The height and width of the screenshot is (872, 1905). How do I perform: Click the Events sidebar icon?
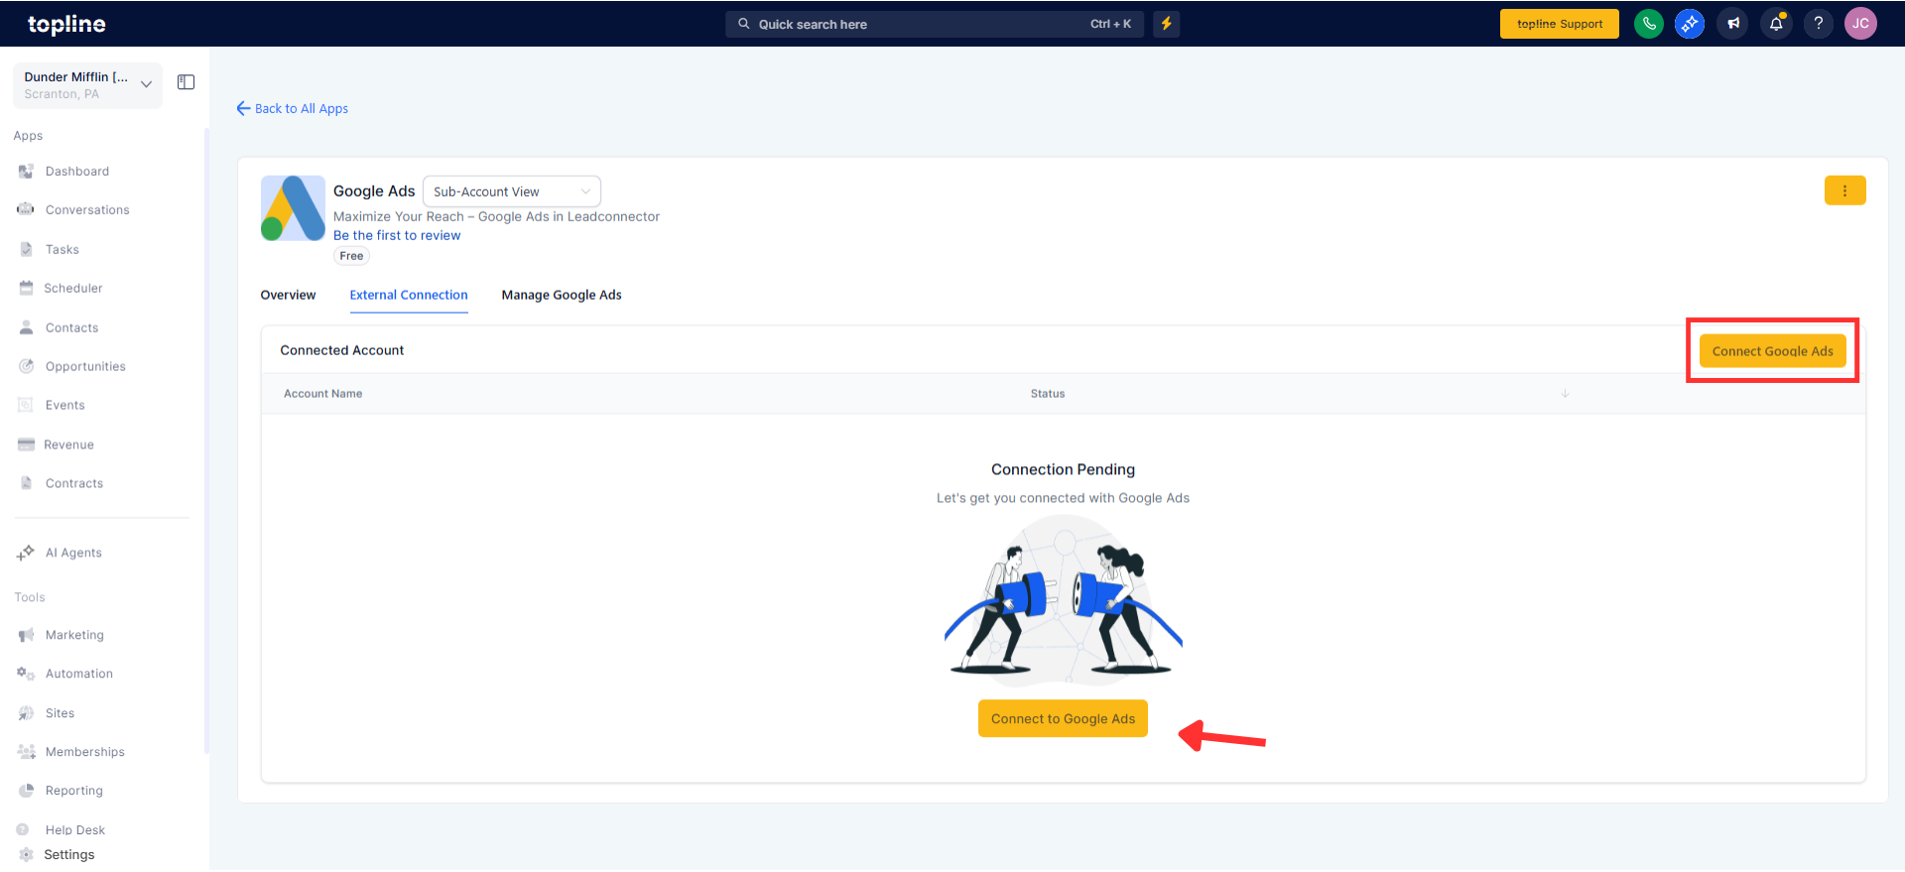coord(26,405)
